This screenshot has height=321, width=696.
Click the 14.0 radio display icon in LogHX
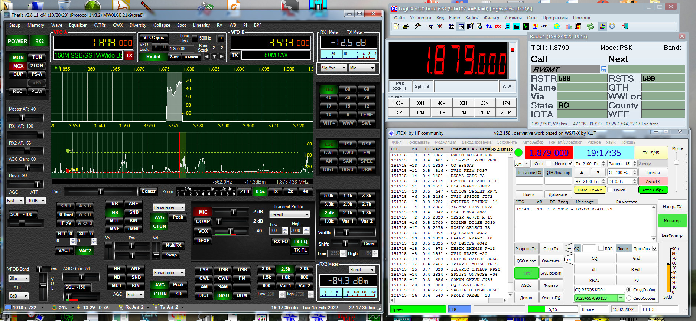pyautogui.click(x=603, y=26)
